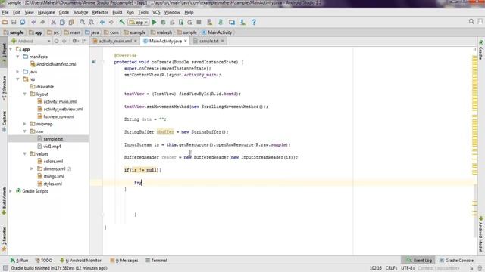
Task: Click the Copy icon in toolbar
Action: (62, 22)
